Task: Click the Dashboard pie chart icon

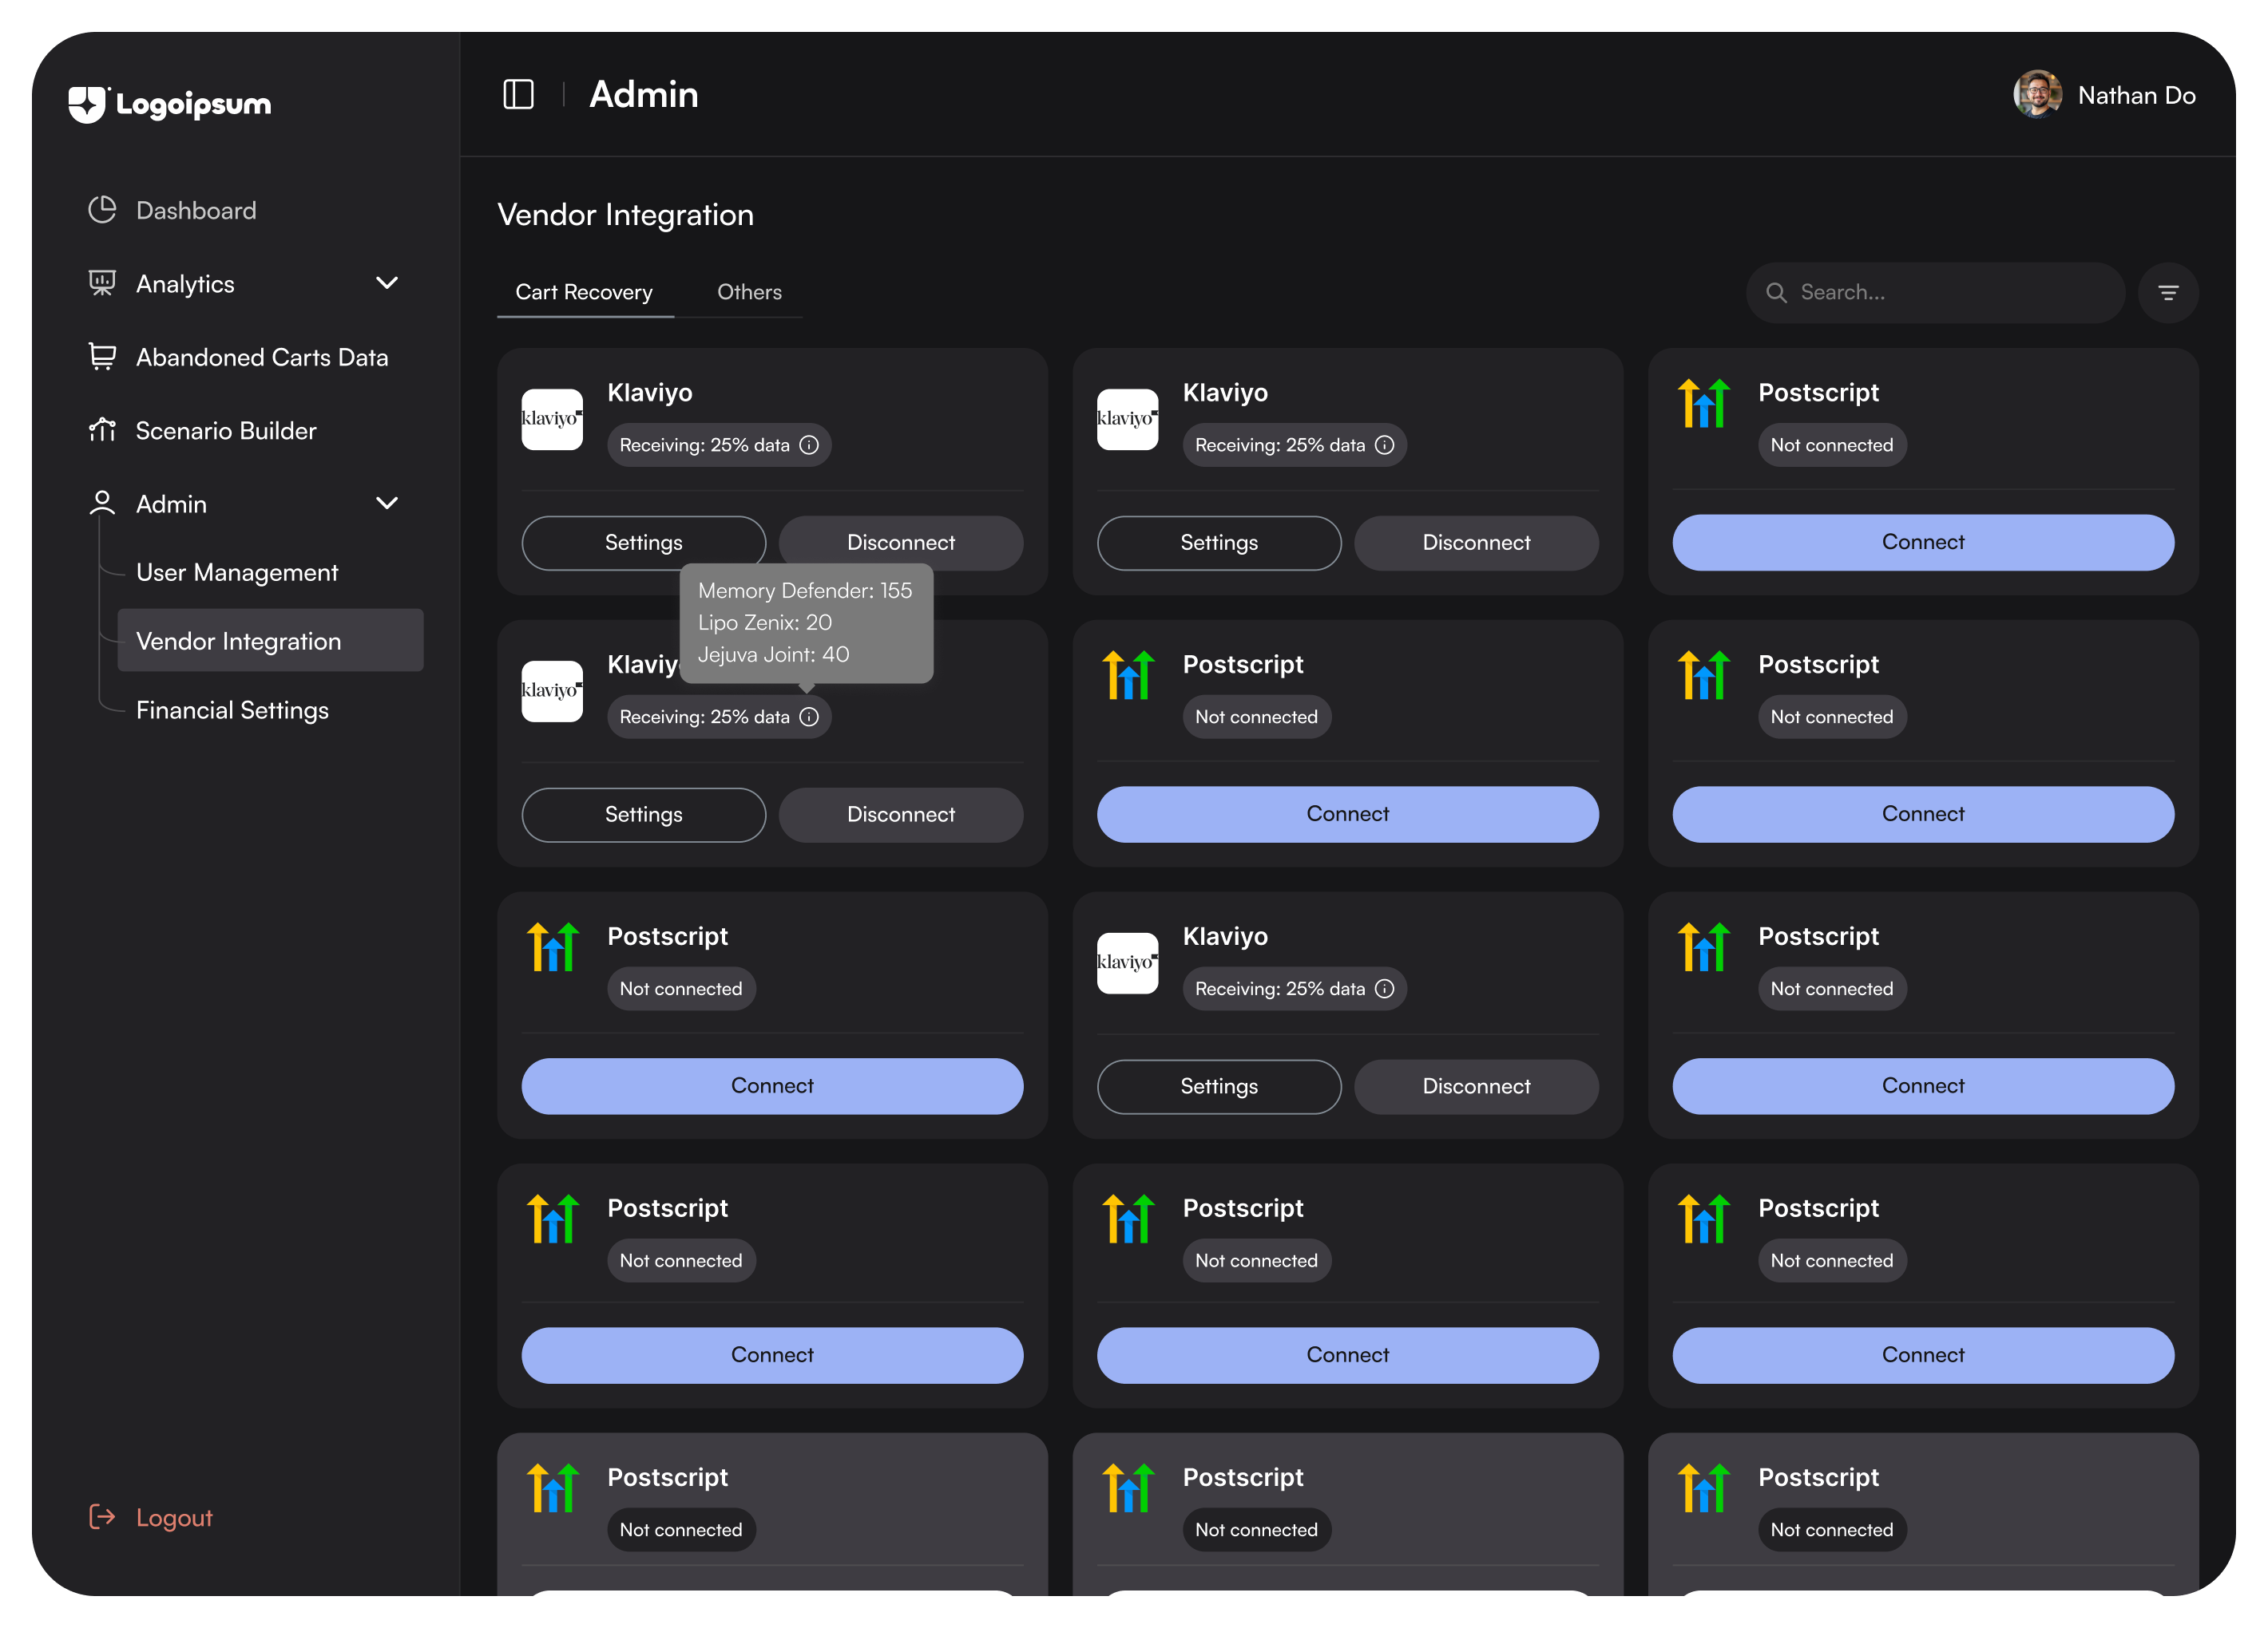Action: point(102,210)
